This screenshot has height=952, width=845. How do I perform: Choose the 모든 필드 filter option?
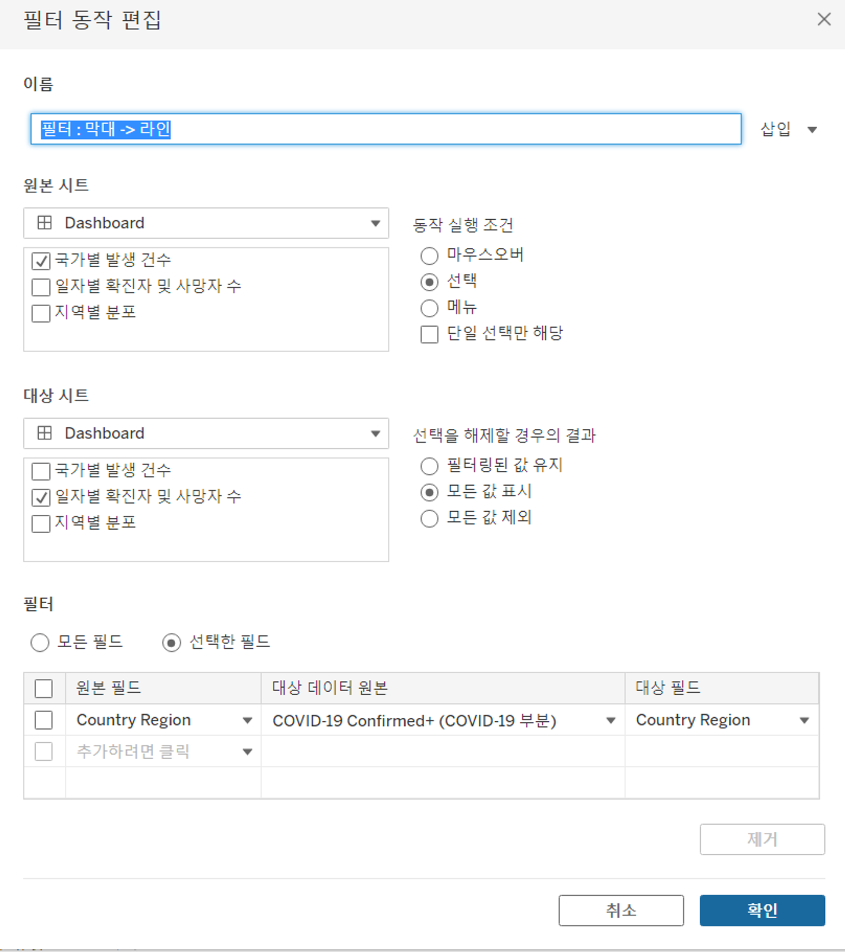pos(40,642)
